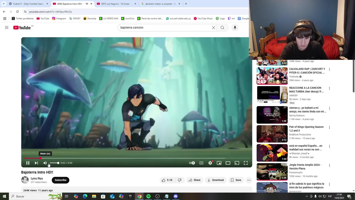Open the Lynu Nyu channel name
355x200 pixels.
(37, 178)
